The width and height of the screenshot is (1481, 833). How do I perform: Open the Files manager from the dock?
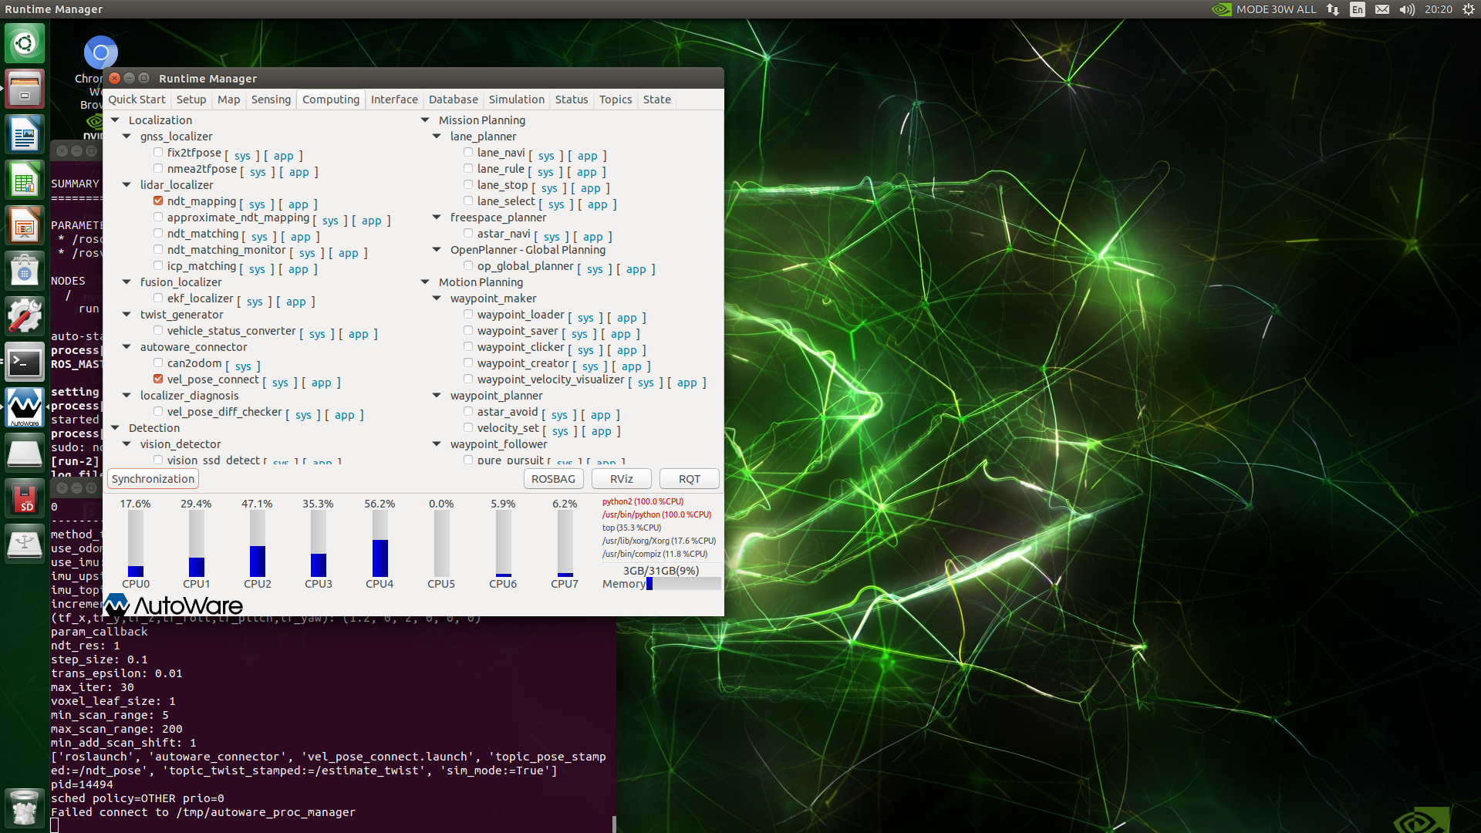(x=25, y=89)
